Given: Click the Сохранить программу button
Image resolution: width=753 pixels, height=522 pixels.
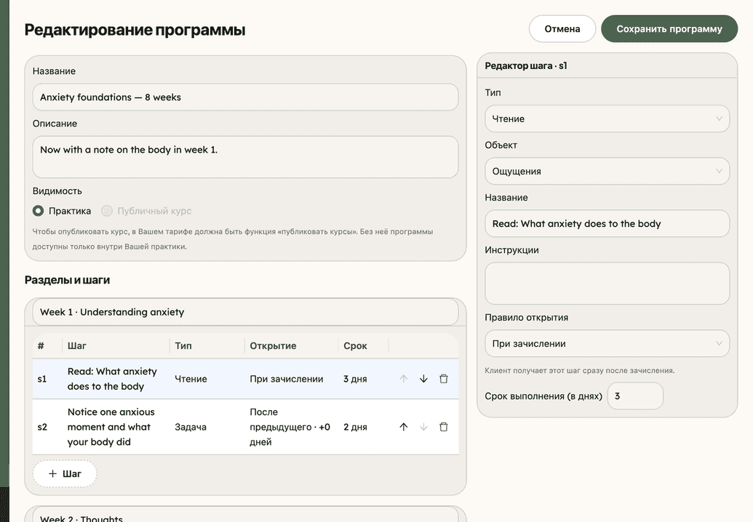Looking at the screenshot, I should [x=669, y=29].
